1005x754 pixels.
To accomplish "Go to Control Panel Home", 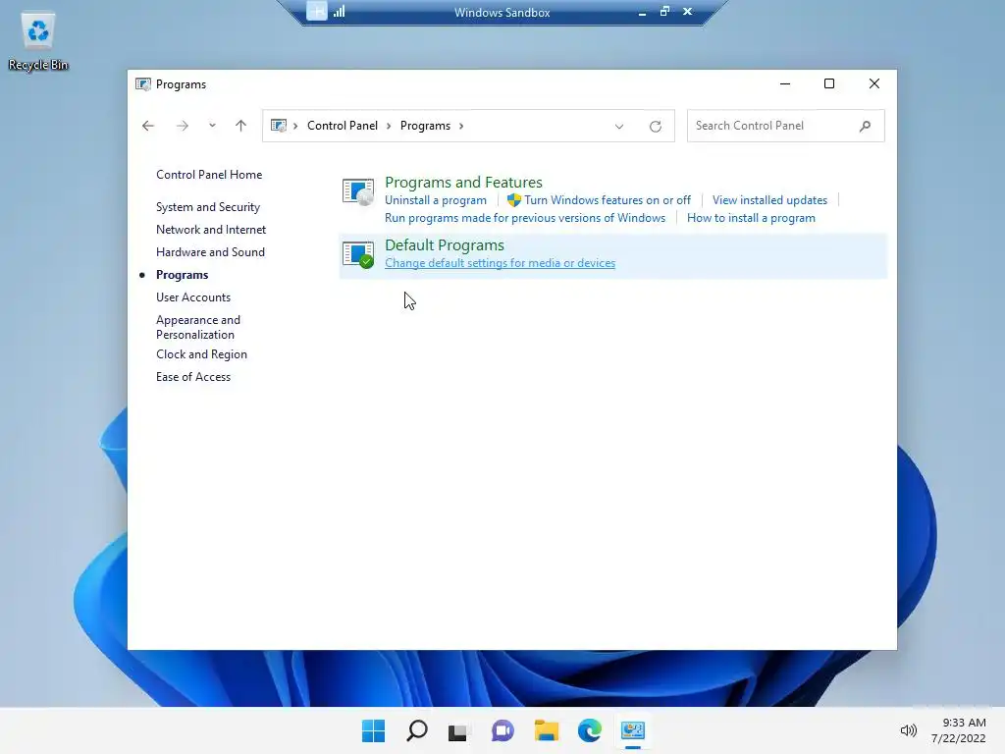I will tap(209, 175).
